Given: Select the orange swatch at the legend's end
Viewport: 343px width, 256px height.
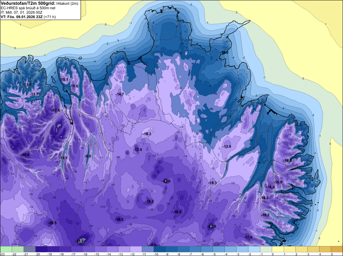Looking at the screenshot, I should [x=337, y=249].
